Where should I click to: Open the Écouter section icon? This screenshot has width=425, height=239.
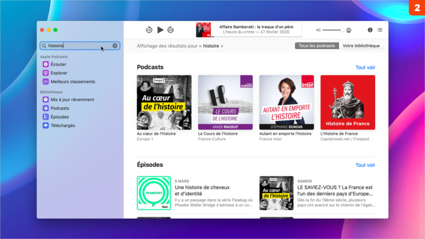45,64
